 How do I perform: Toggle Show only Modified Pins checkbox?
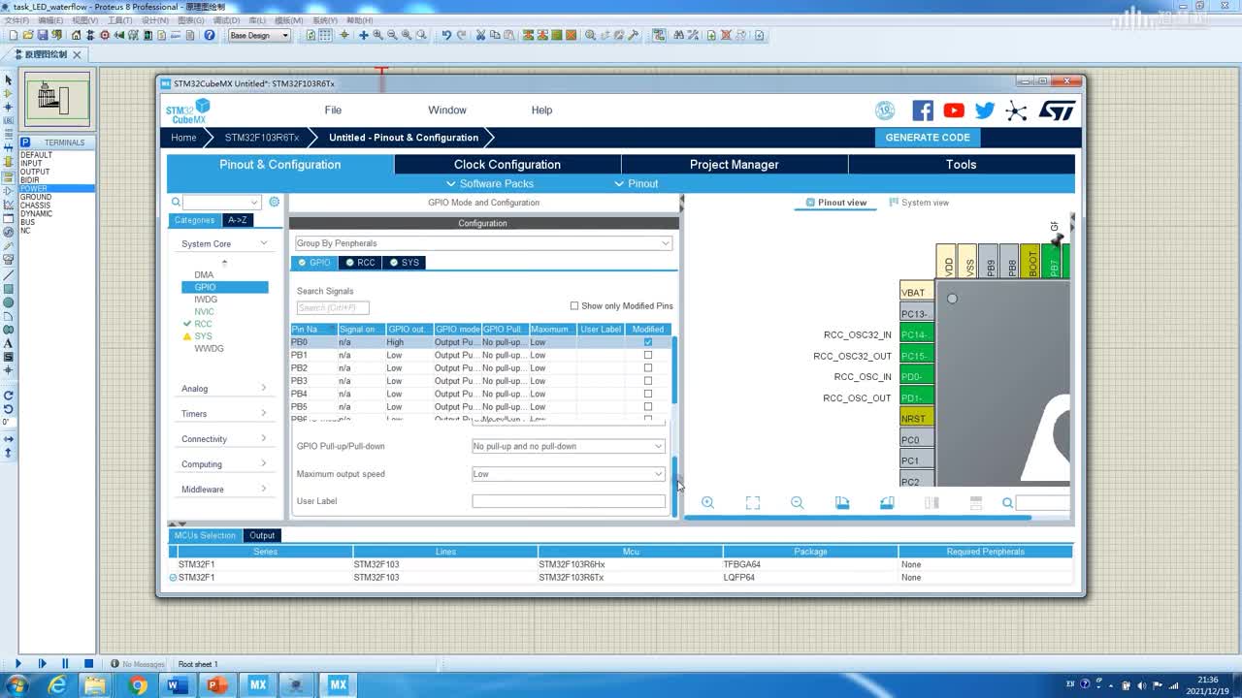pos(574,305)
